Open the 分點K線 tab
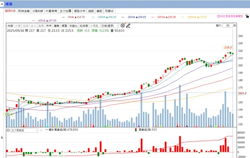 click(x=37, y=11)
